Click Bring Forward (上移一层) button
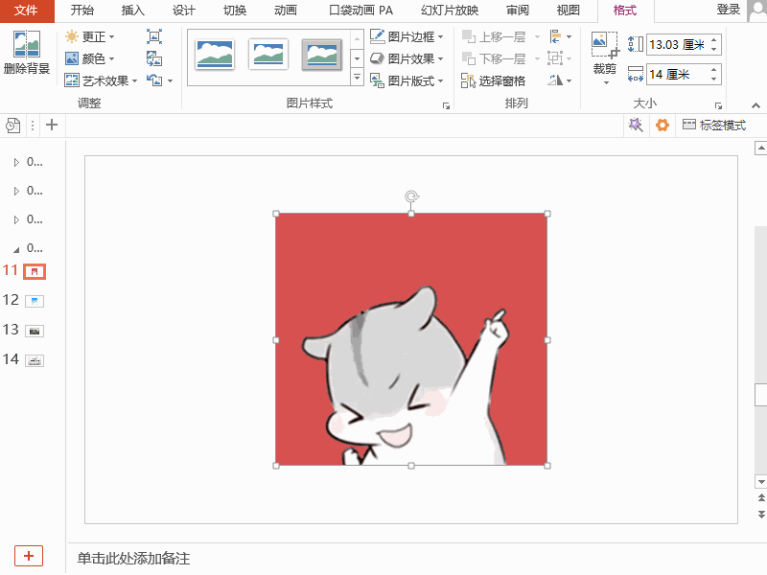 coord(494,36)
